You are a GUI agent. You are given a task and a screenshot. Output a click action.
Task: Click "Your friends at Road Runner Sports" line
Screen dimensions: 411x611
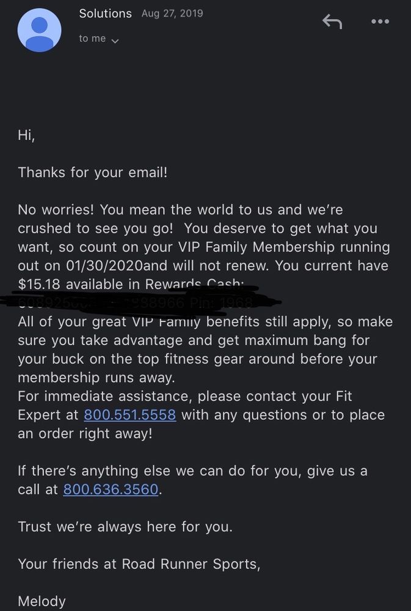pyautogui.click(x=139, y=564)
